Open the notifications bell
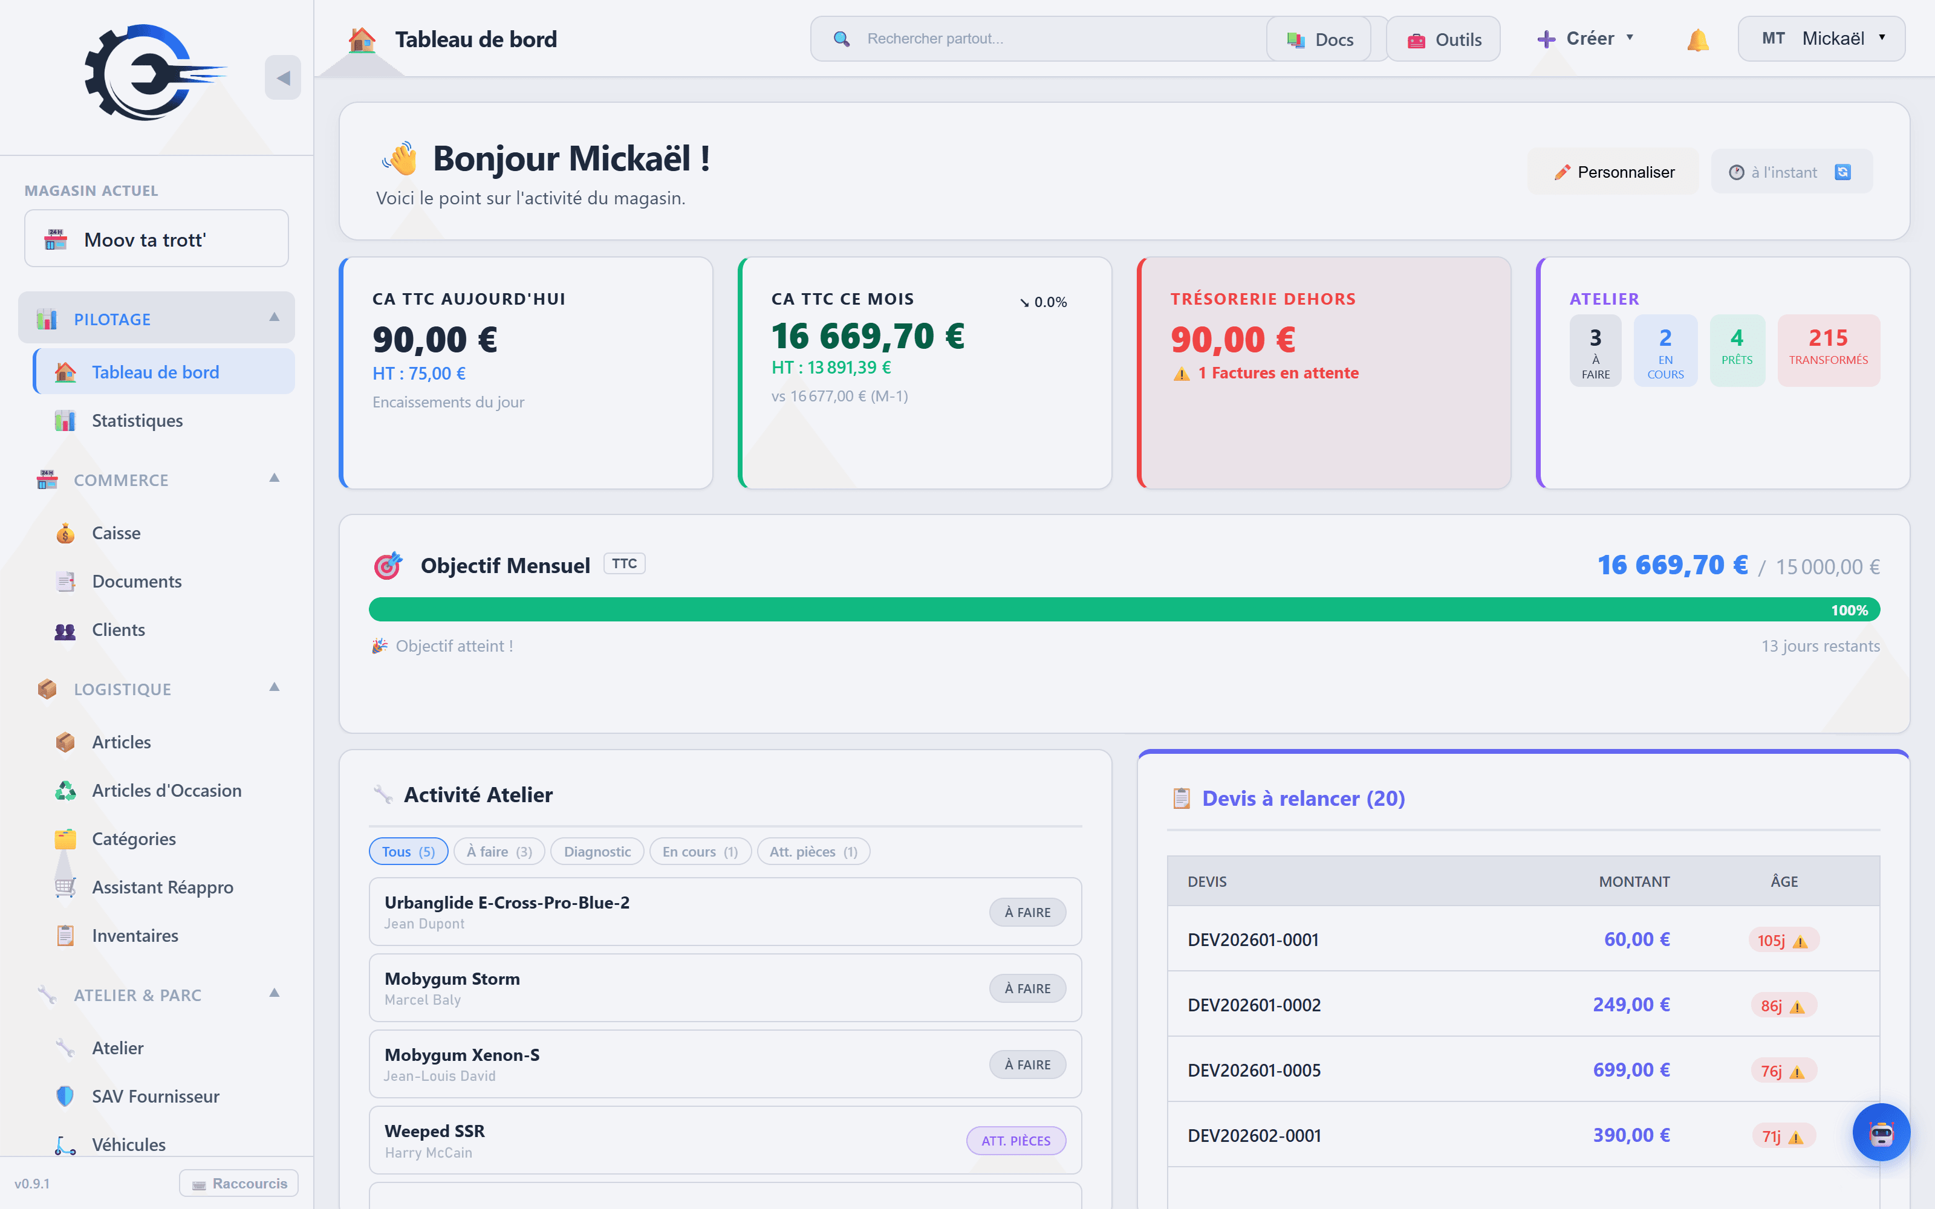This screenshot has height=1209, width=1935. pos(1697,40)
